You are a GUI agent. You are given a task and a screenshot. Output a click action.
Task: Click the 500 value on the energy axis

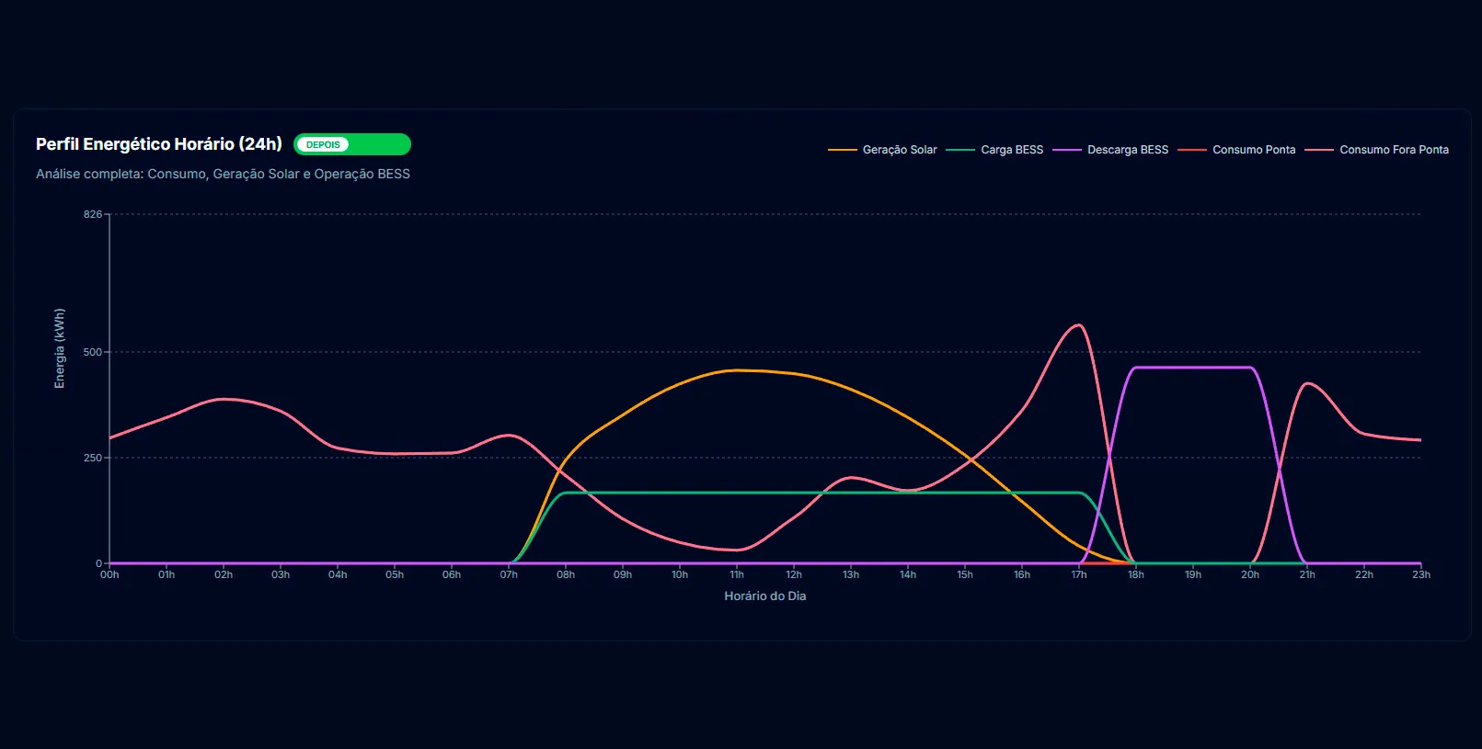tap(92, 352)
